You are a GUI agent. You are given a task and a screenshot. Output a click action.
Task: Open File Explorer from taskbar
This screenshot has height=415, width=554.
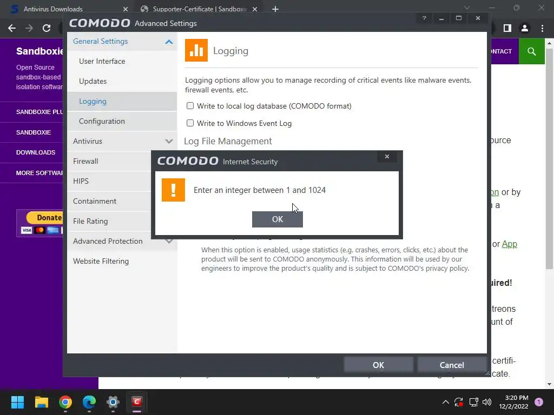click(41, 402)
